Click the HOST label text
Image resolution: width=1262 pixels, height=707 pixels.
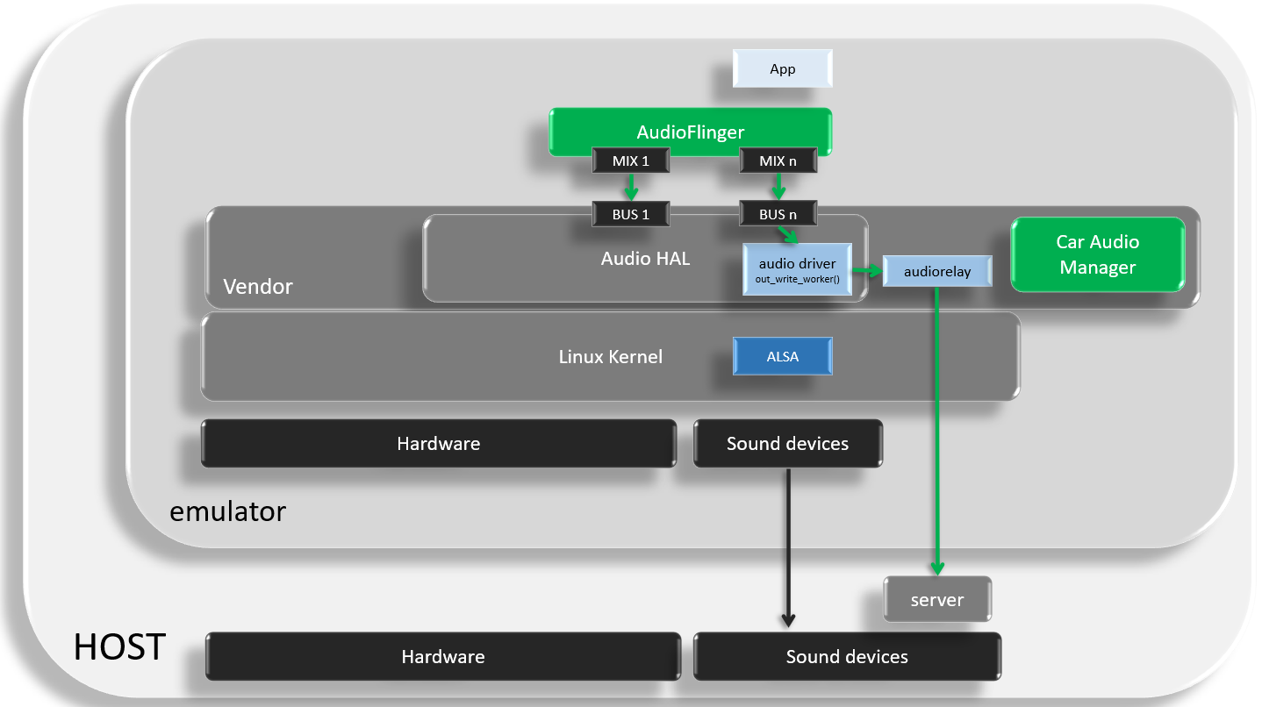point(120,647)
